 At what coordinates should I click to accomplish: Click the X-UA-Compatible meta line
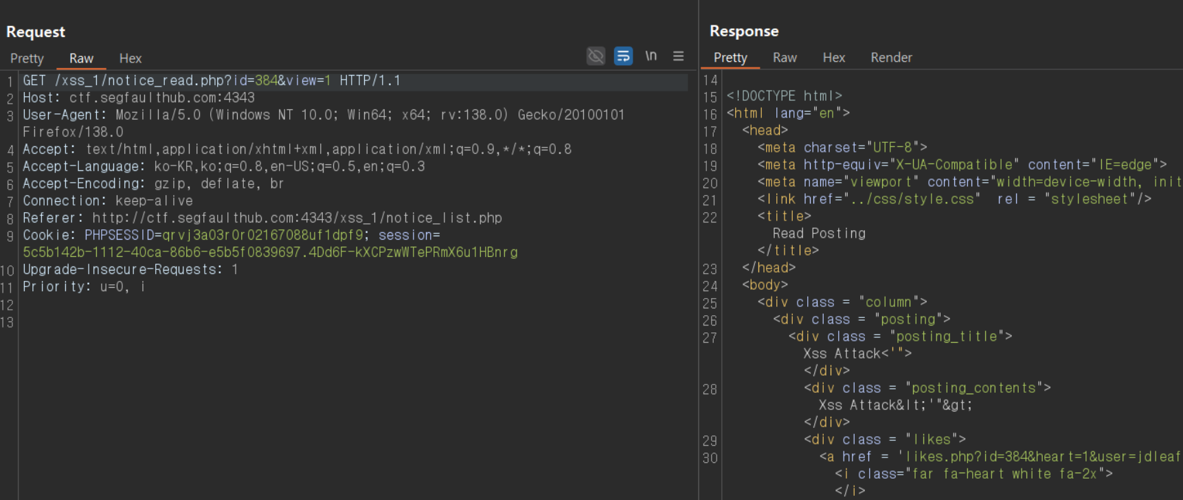click(x=962, y=164)
